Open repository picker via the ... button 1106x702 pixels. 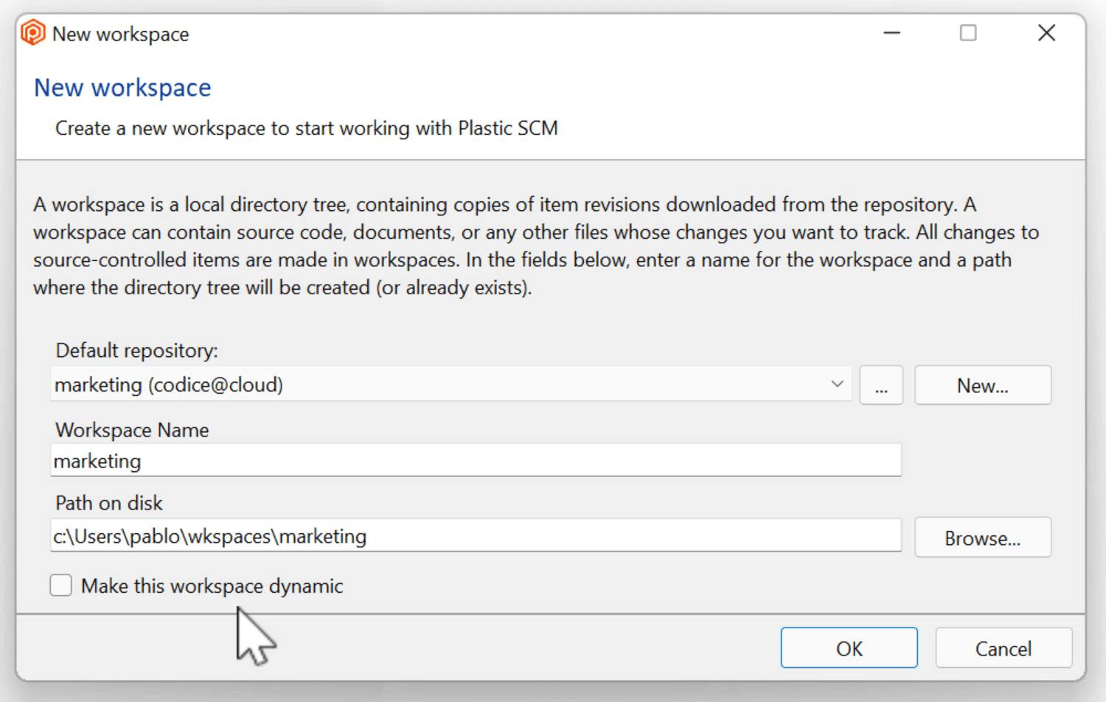tap(881, 385)
